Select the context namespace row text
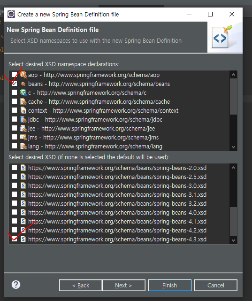 coord(103,110)
